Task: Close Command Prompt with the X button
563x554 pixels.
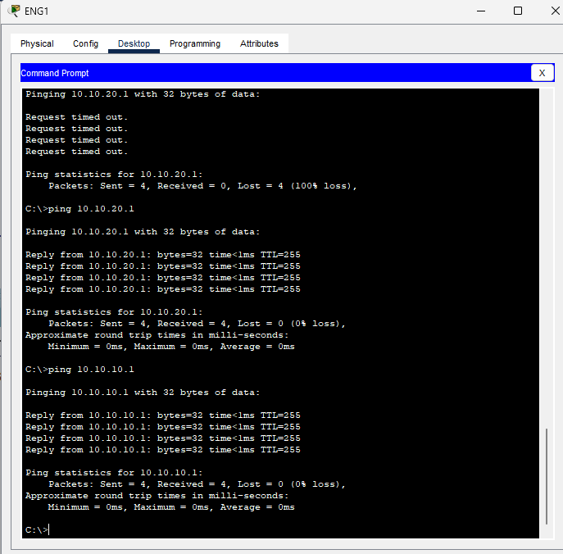Action: point(542,73)
